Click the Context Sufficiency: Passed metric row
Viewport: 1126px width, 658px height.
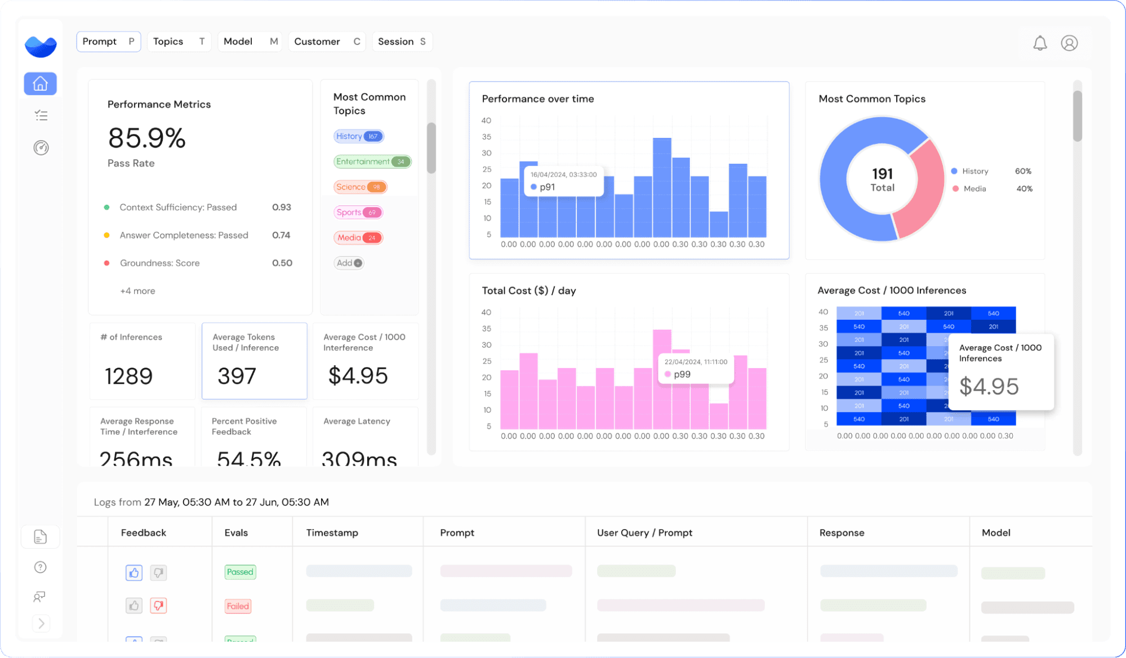(x=198, y=207)
